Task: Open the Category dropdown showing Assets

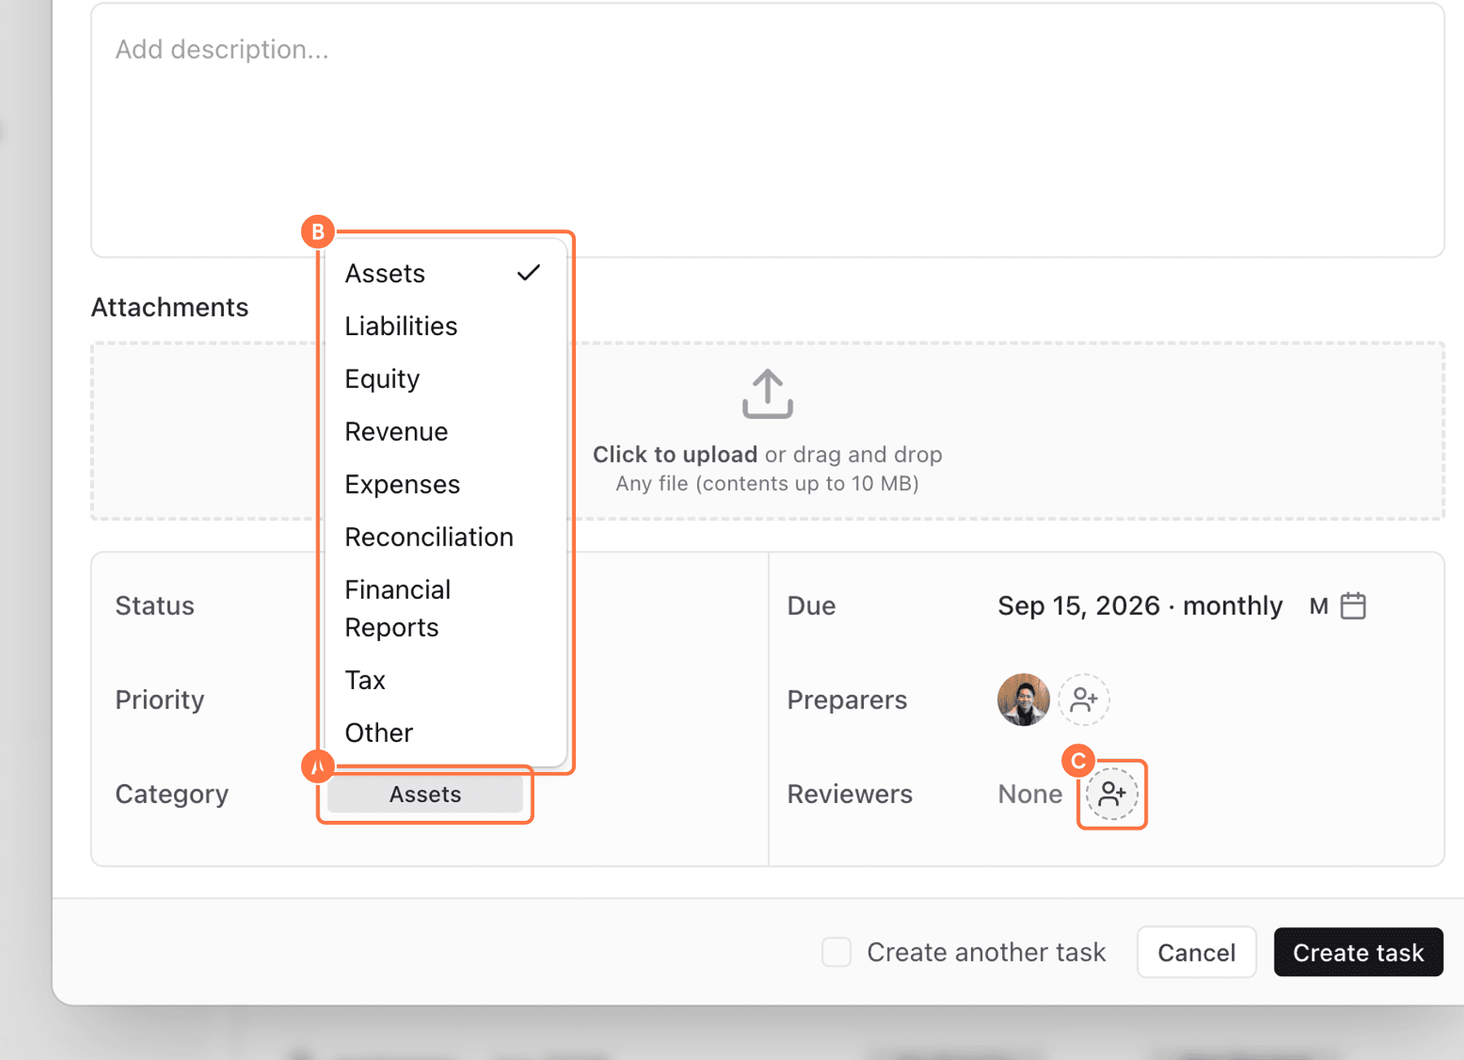Action: coord(425,794)
